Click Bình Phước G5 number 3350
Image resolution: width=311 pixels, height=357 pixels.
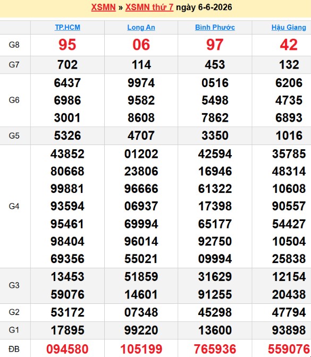pos(215,135)
